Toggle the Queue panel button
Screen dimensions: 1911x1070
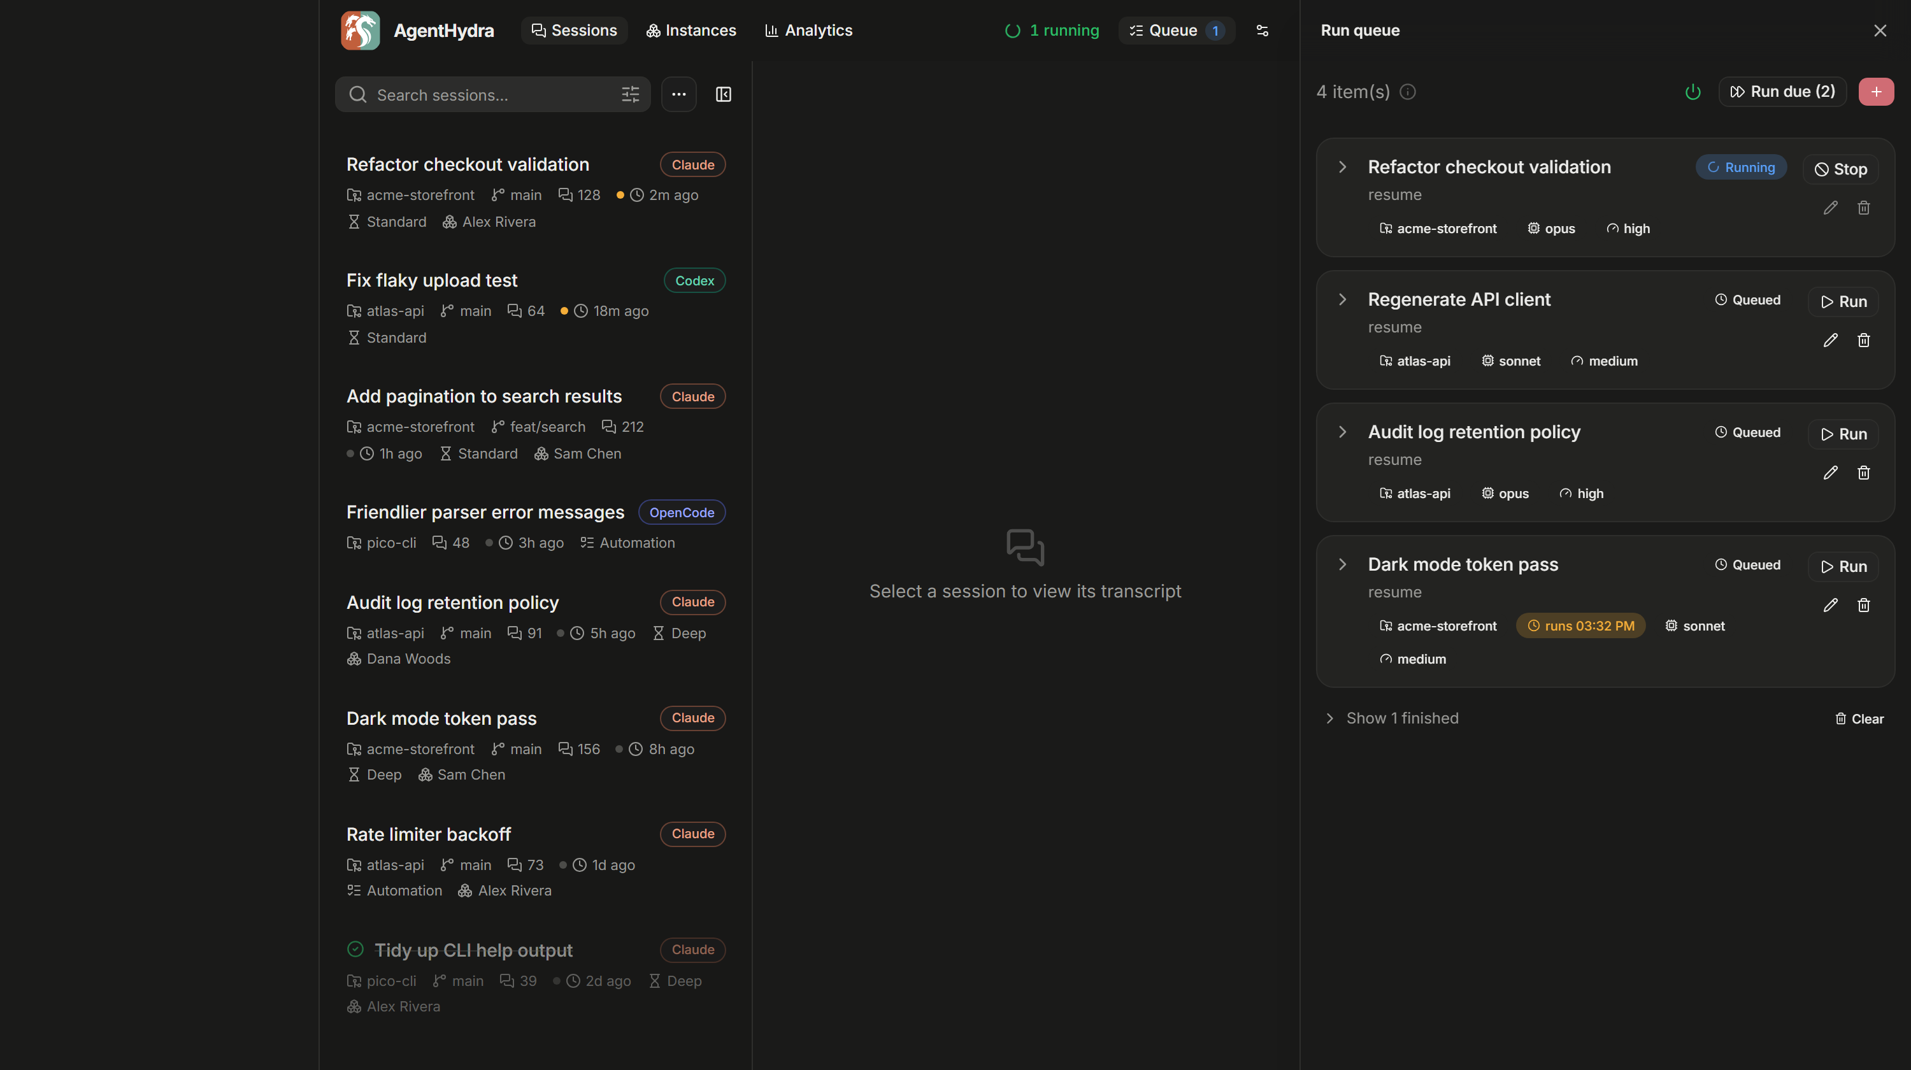[x=1176, y=31]
